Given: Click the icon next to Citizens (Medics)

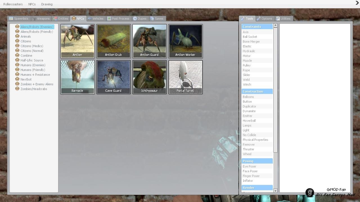Looking at the screenshot, I should pos(17,46).
